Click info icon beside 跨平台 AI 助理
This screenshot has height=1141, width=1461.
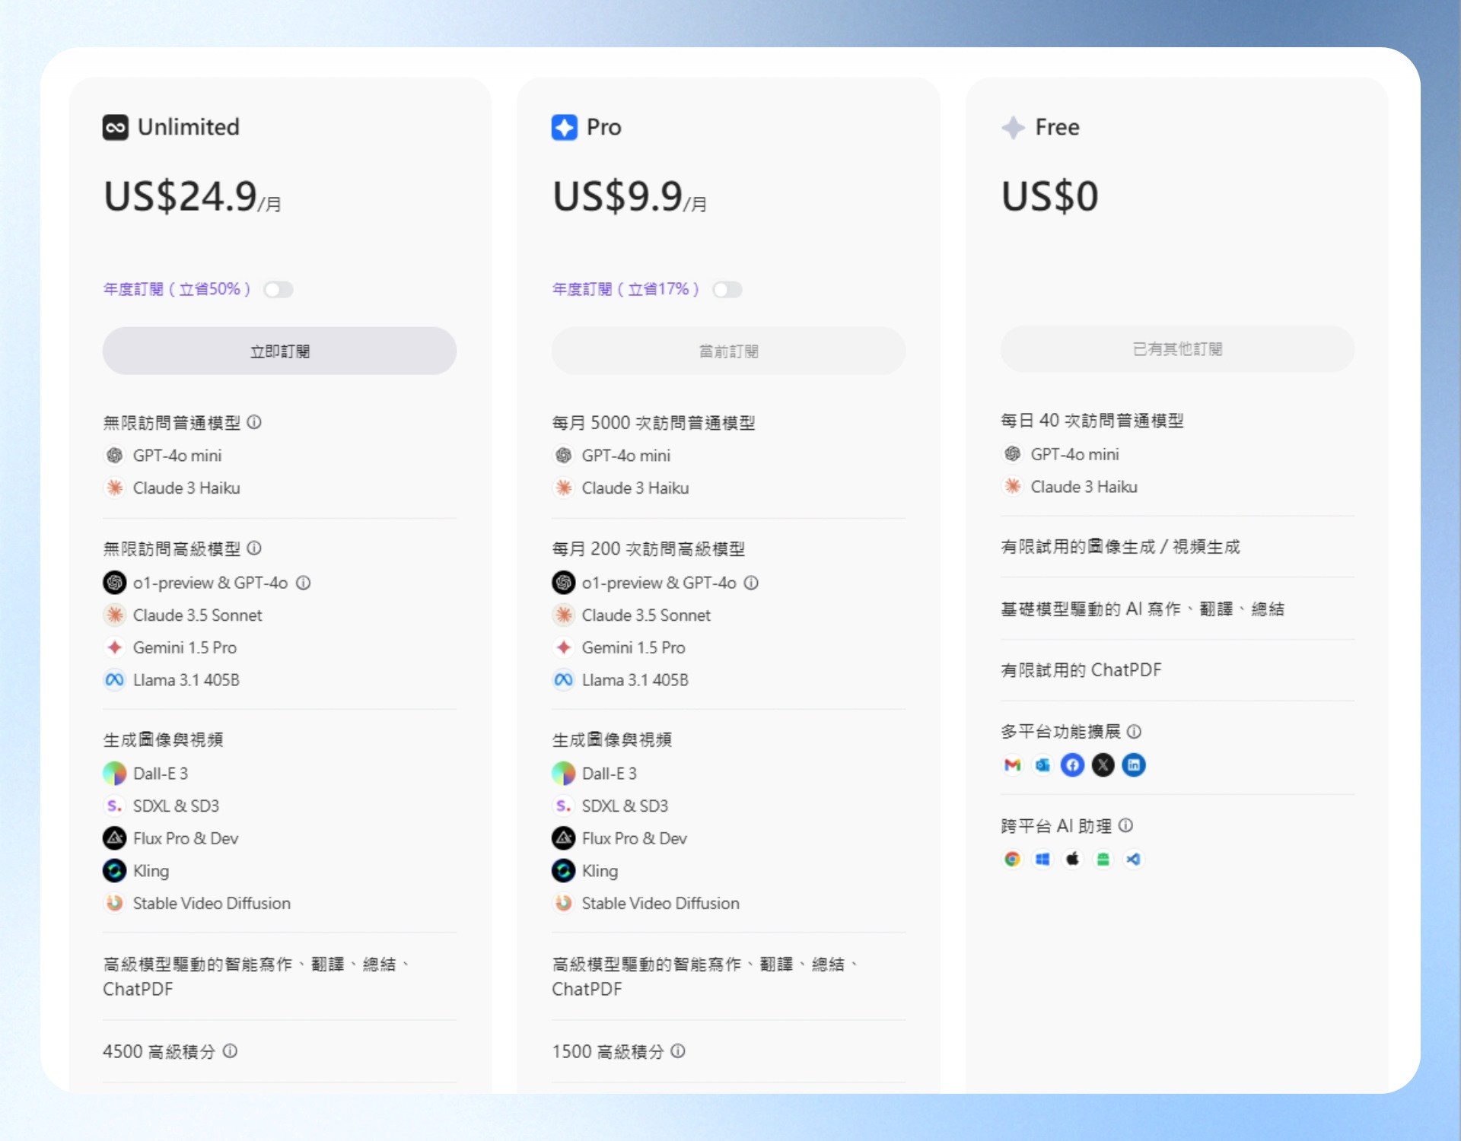(x=1126, y=825)
